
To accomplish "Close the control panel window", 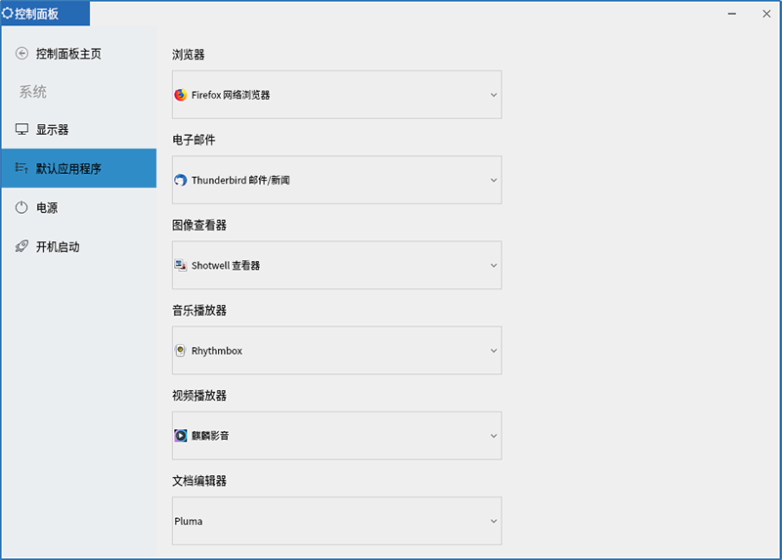I will (x=766, y=14).
